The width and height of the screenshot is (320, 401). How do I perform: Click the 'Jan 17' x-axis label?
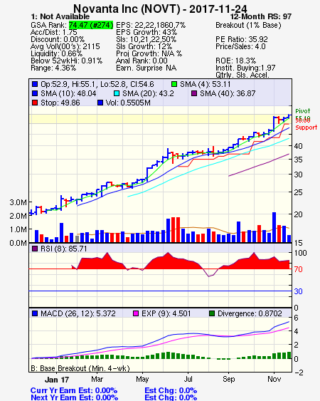click(x=57, y=380)
